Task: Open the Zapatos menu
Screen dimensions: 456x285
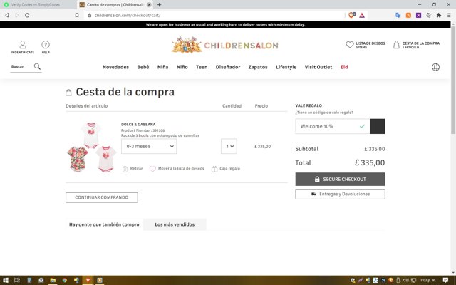Action: pyautogui.click(x=258, y=67)
